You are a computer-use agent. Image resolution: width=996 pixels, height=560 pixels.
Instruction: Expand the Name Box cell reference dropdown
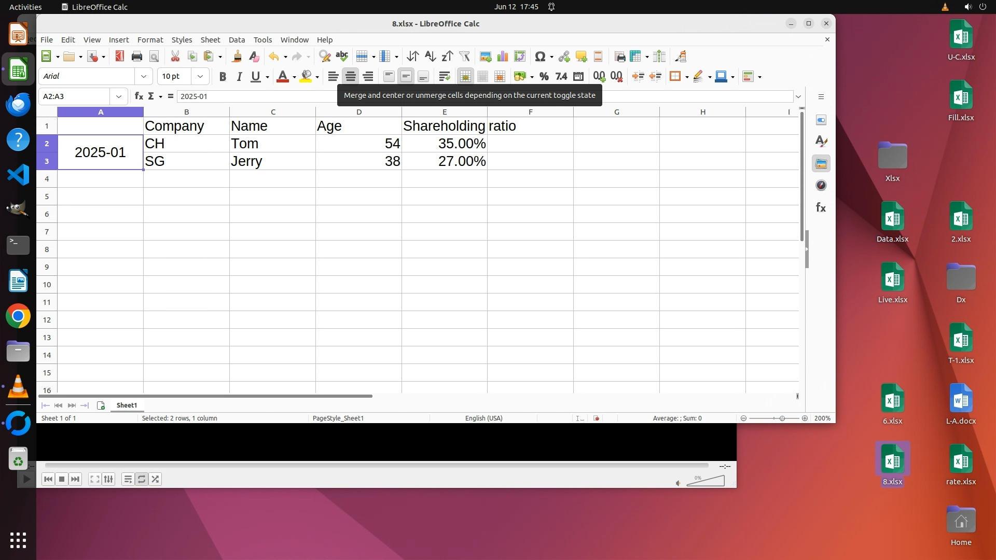click(119, 96)
